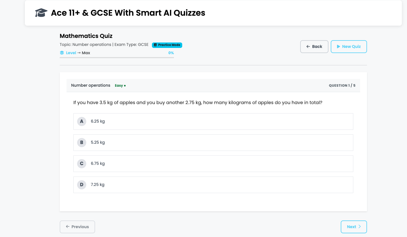The width and height of the screenshot is (407, 237).
Task: Select answer A, 6.25 kg
Action: point(213,121)
